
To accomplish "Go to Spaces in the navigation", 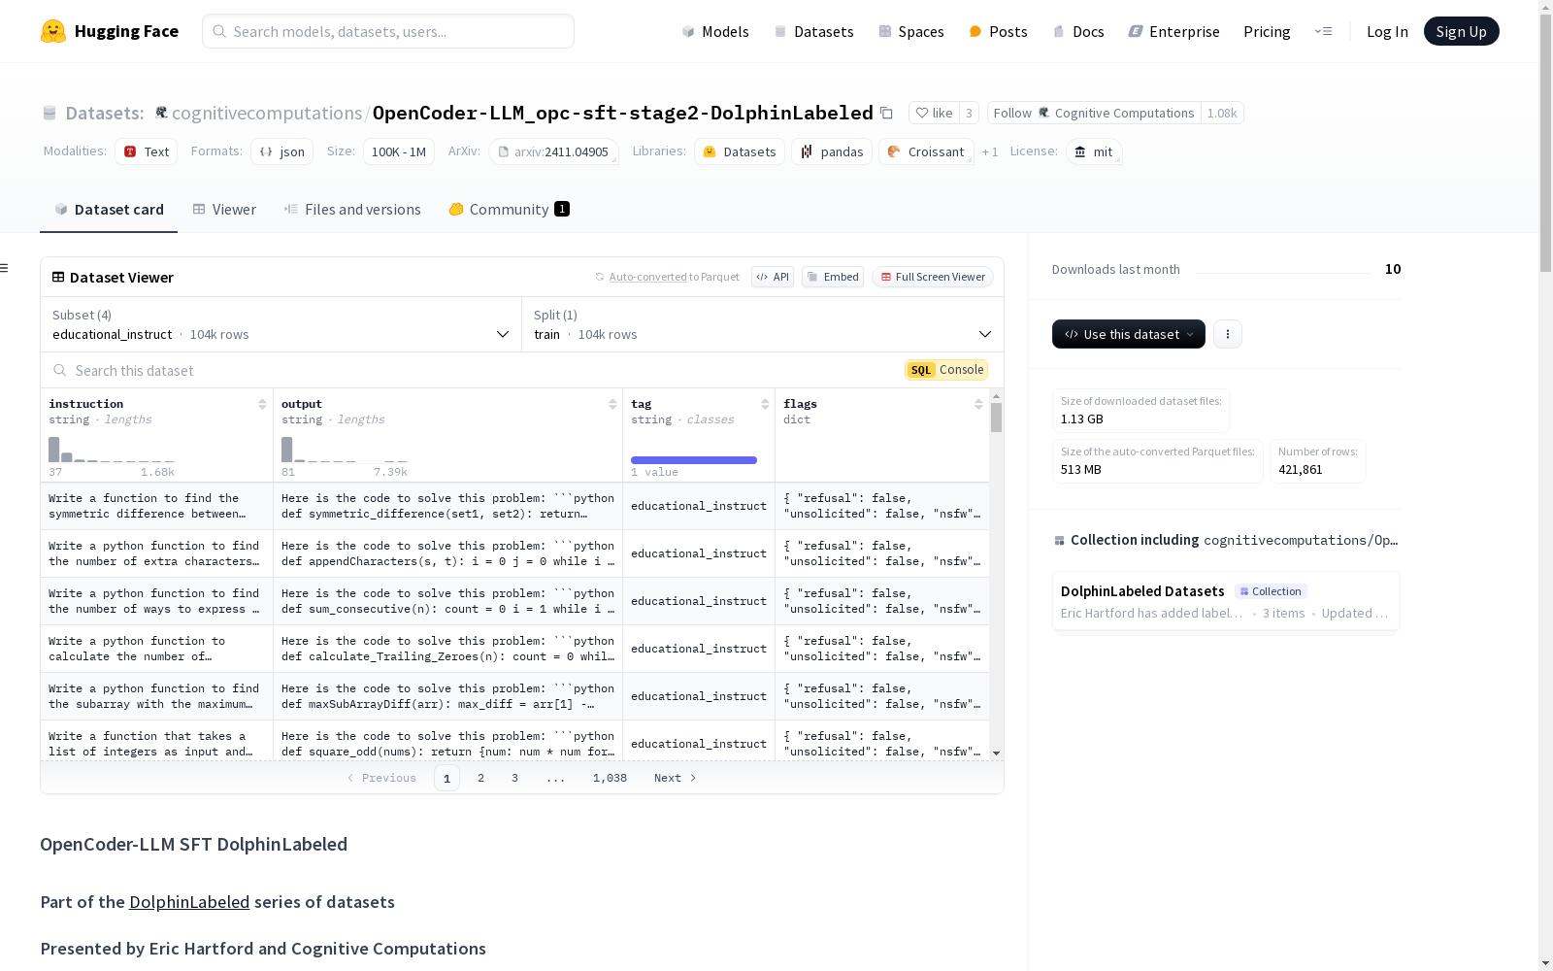I will (910, 31).
